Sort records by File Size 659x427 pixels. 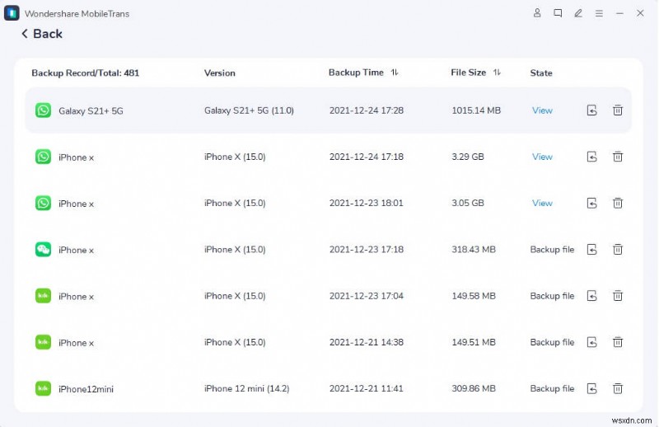[x=497, y=73]
